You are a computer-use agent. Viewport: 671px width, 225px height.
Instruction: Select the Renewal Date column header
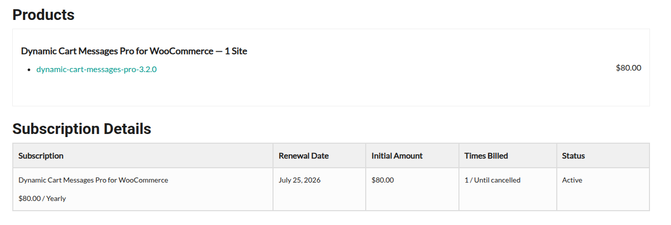click(x=304, y=156)
